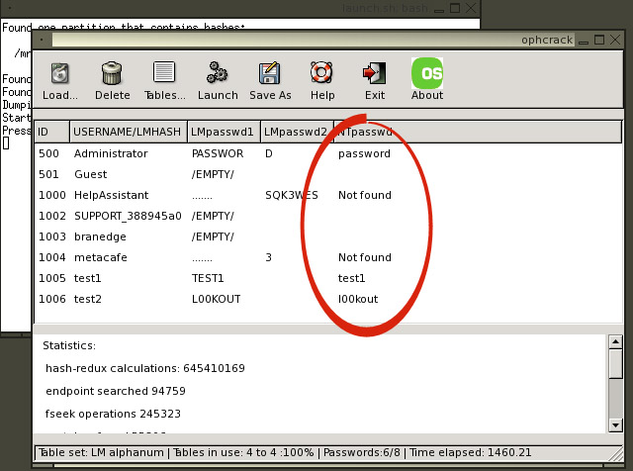Click the ID cell 1005

(52, 278)
